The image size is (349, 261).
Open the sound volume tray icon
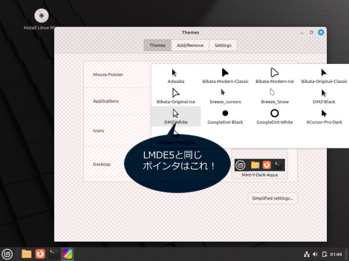click(315, 254)
